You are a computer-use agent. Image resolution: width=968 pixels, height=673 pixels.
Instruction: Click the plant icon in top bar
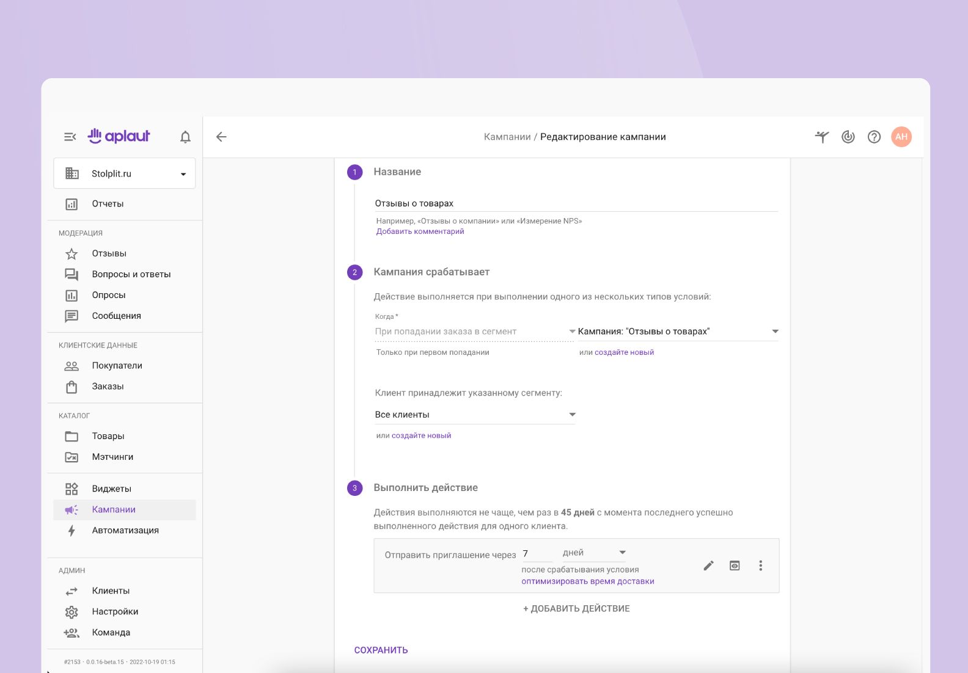coord(822,137)
